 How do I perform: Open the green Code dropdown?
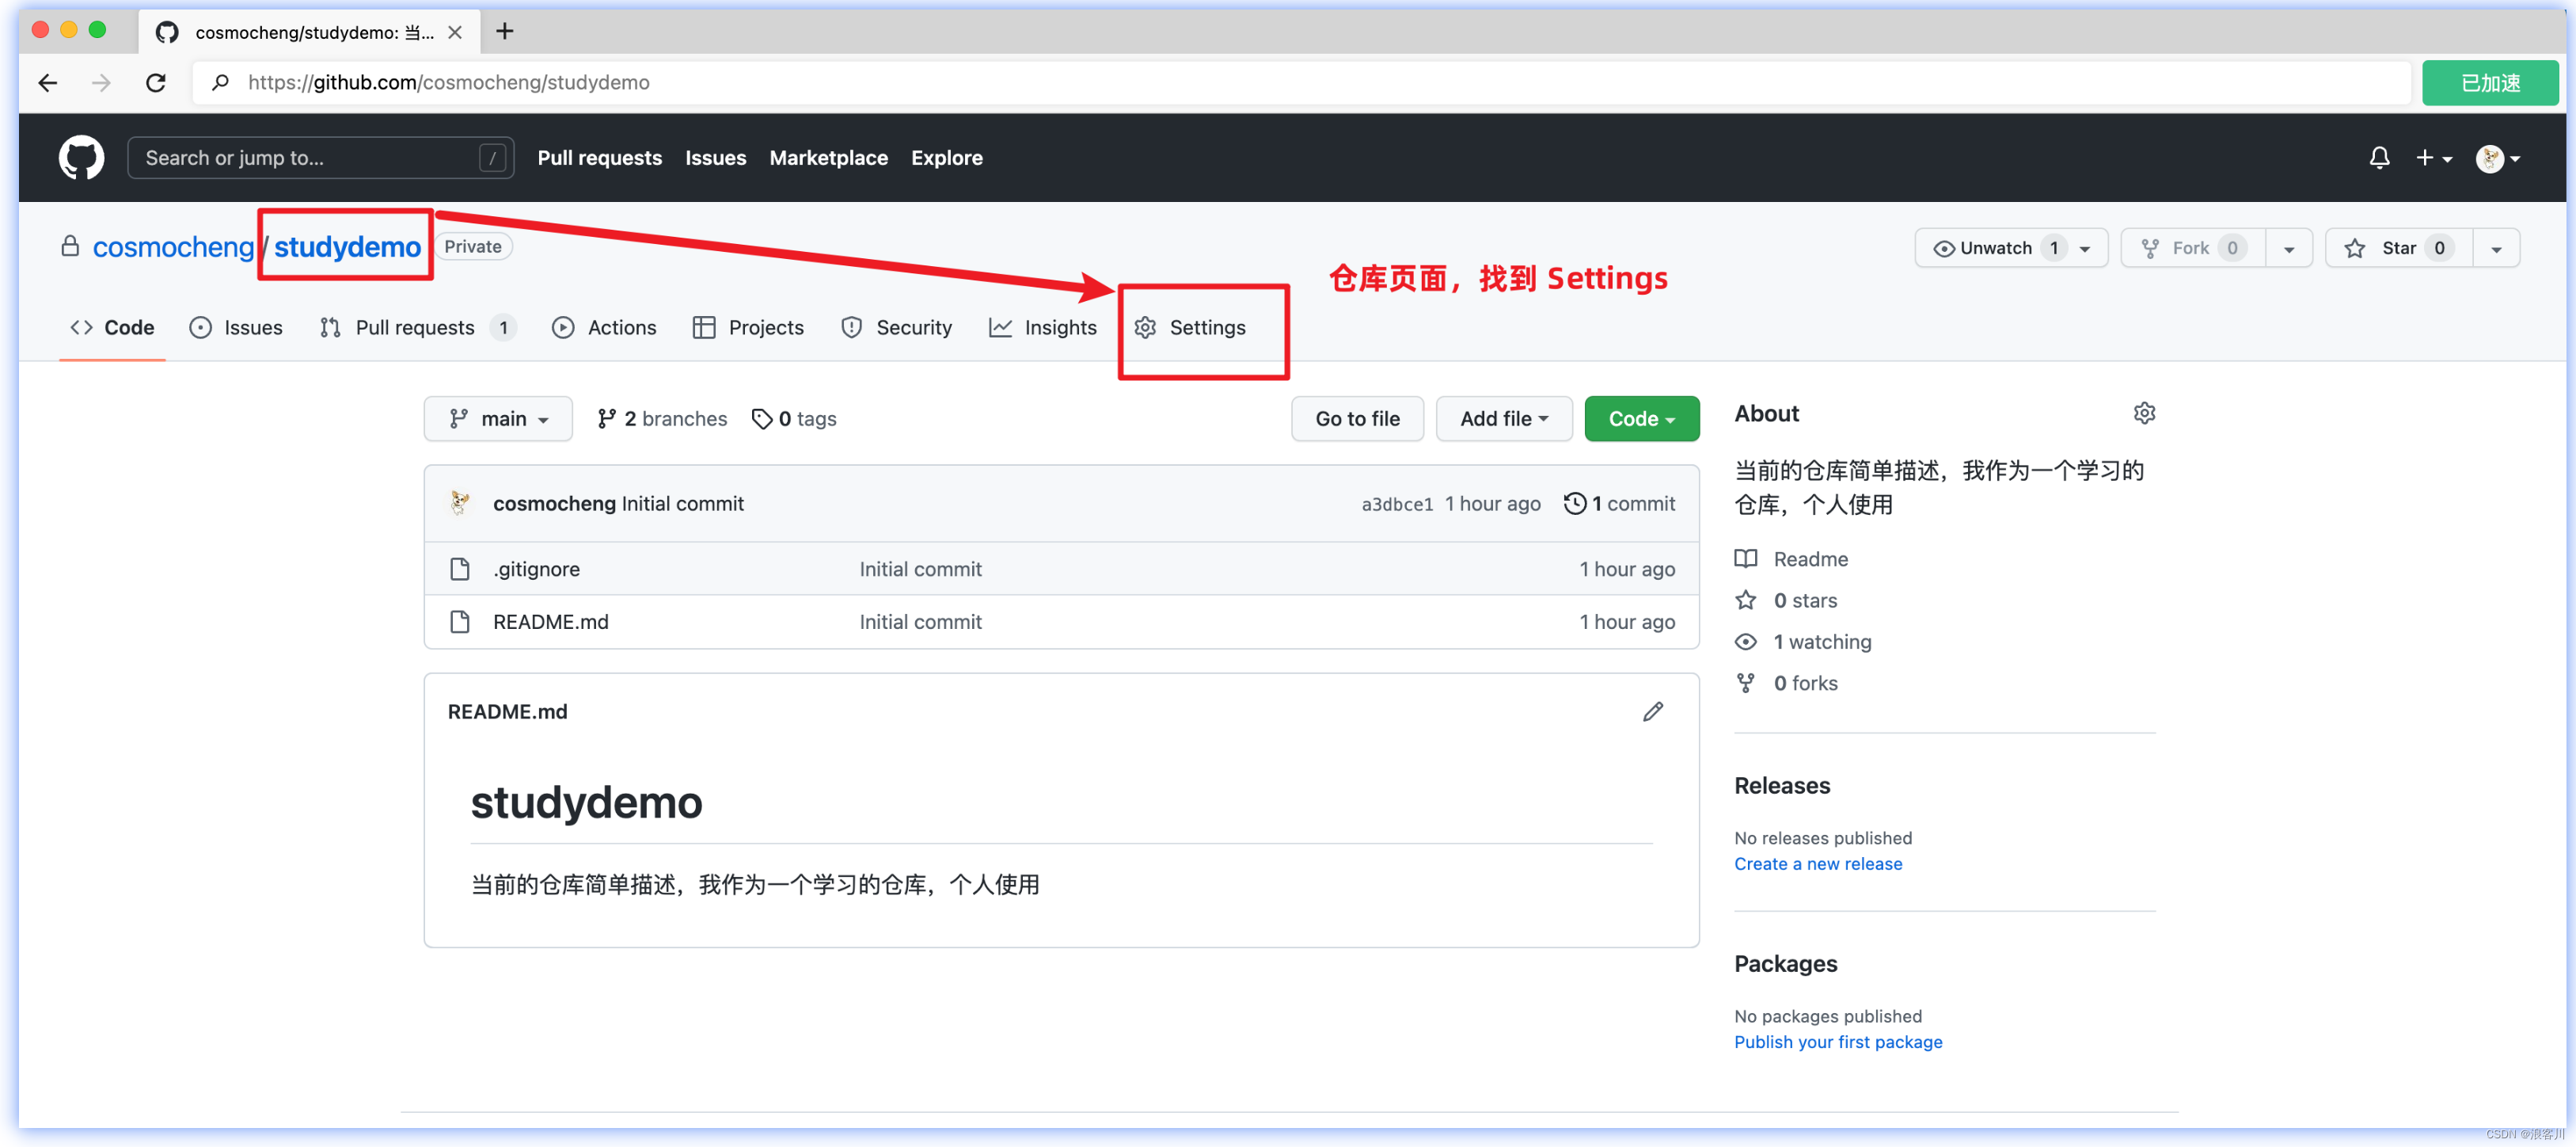click(1641, 418)
